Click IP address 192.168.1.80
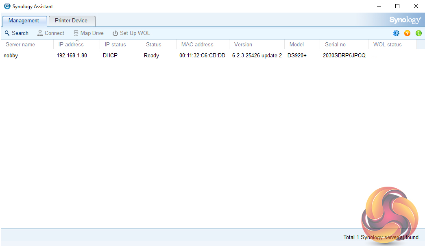 click(x=72, y=56)
